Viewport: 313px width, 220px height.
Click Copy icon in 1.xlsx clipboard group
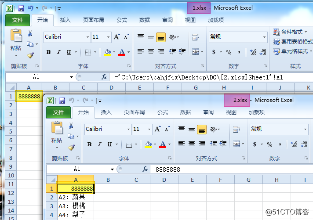coord(30,44)
